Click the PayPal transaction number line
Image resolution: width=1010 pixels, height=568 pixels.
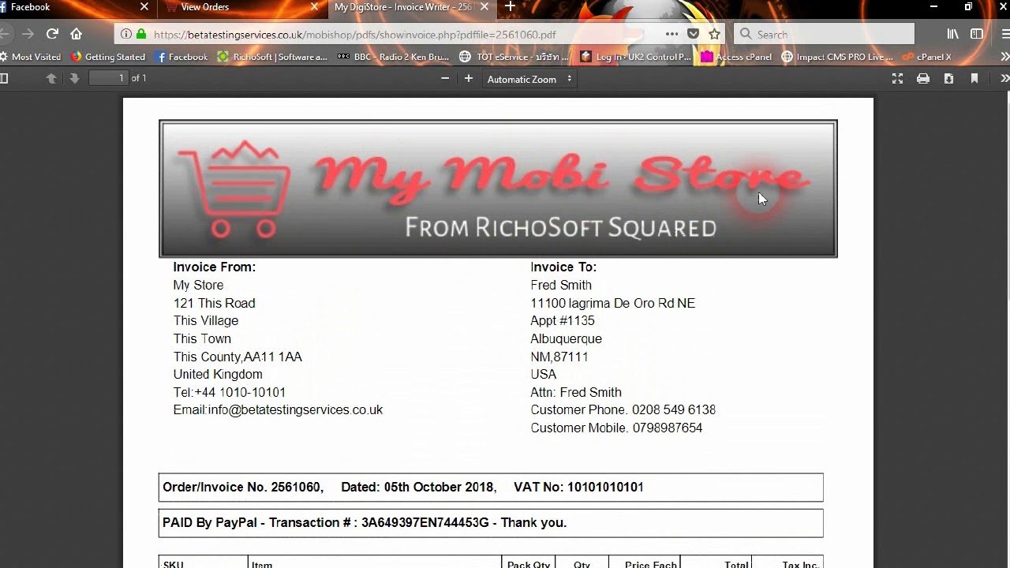365,522
